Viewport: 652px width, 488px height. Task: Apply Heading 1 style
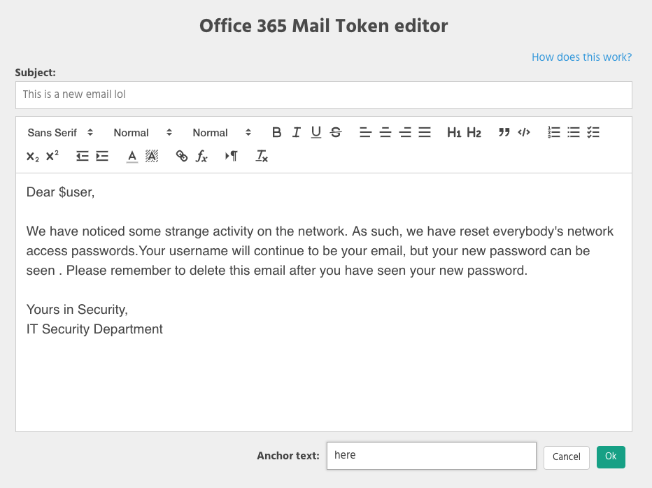point(454,133)
